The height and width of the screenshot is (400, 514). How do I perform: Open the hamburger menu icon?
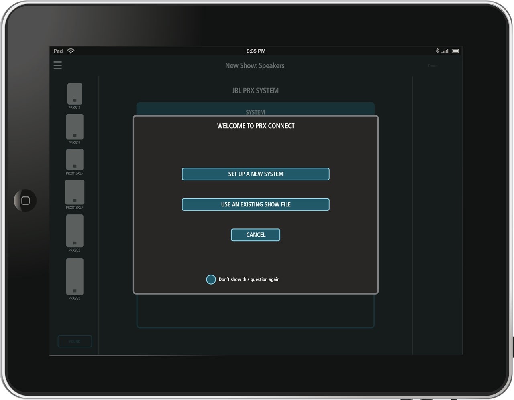click(x=58, y=65)
